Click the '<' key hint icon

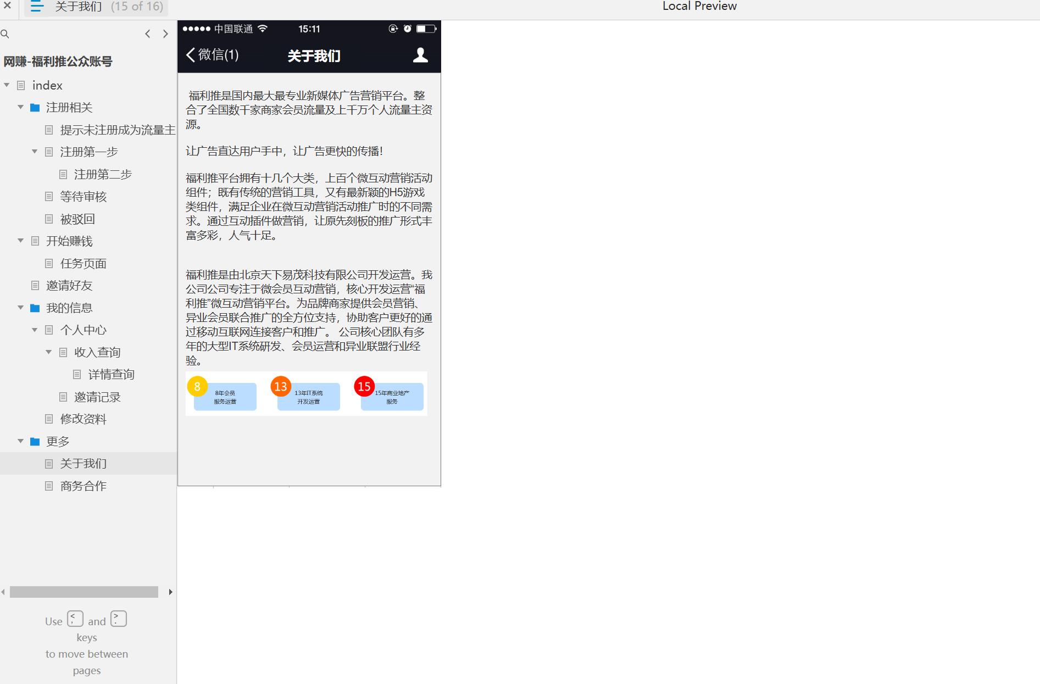pyautogui.click(x=75, y=619)
